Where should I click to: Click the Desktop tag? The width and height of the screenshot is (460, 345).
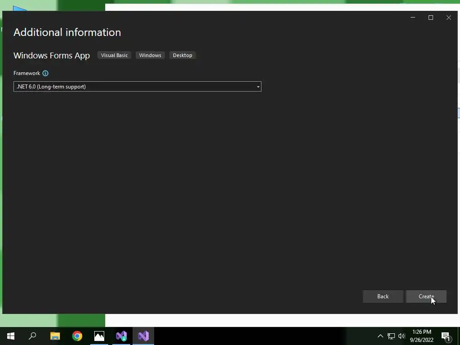[x=182, y=55]
